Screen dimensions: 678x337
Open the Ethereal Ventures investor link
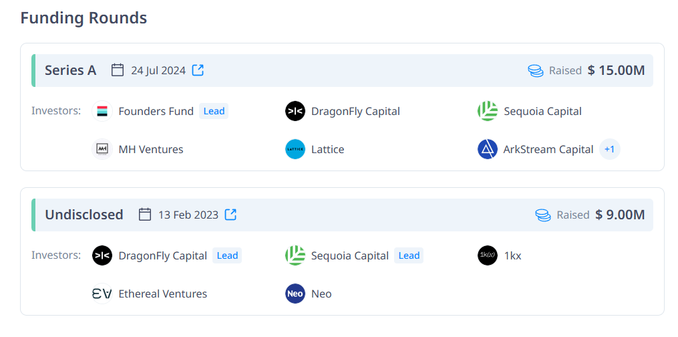pos(162,294)
